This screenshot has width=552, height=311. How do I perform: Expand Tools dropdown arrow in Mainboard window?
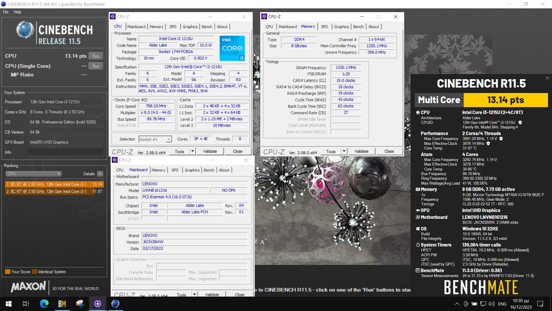[195, 294]
